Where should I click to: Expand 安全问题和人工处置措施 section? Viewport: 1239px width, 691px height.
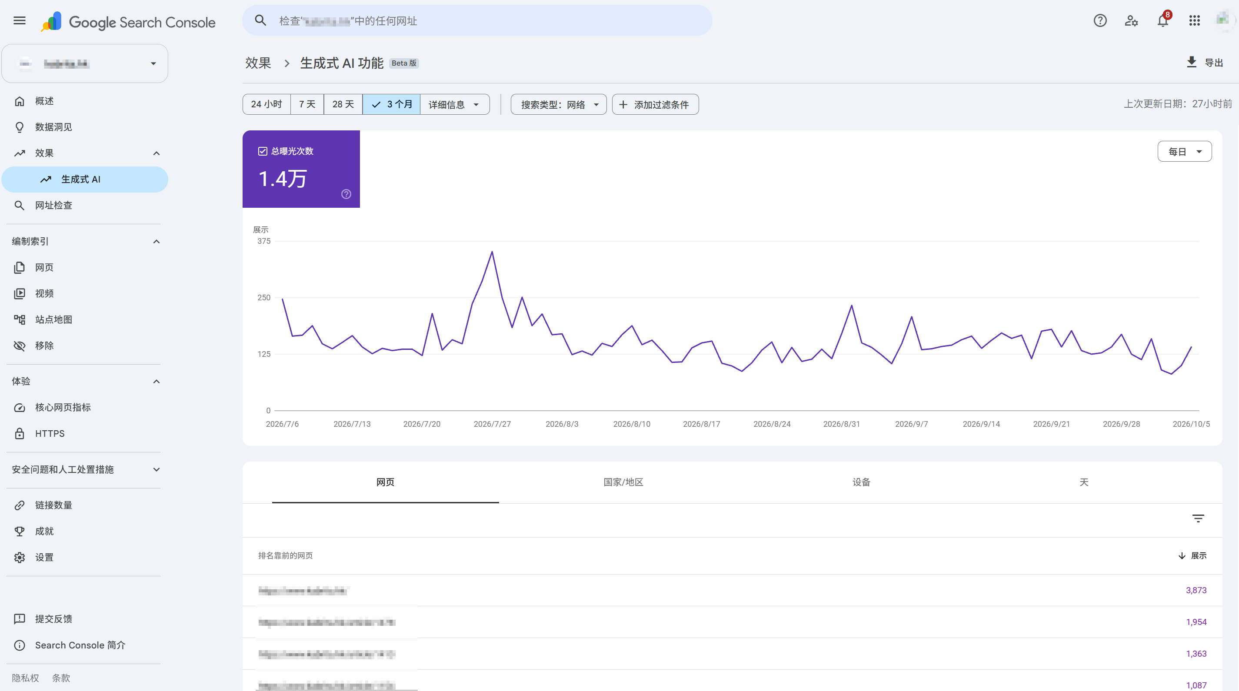(x=157, y=469)
